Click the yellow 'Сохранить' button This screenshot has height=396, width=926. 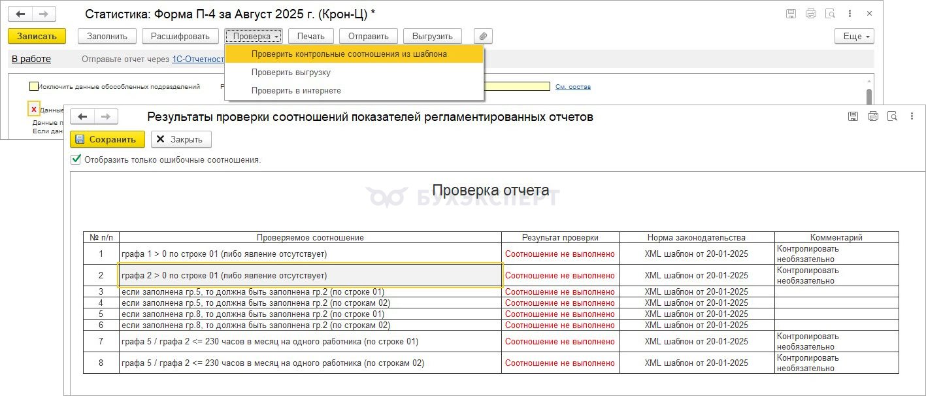(x=108, y=139)
